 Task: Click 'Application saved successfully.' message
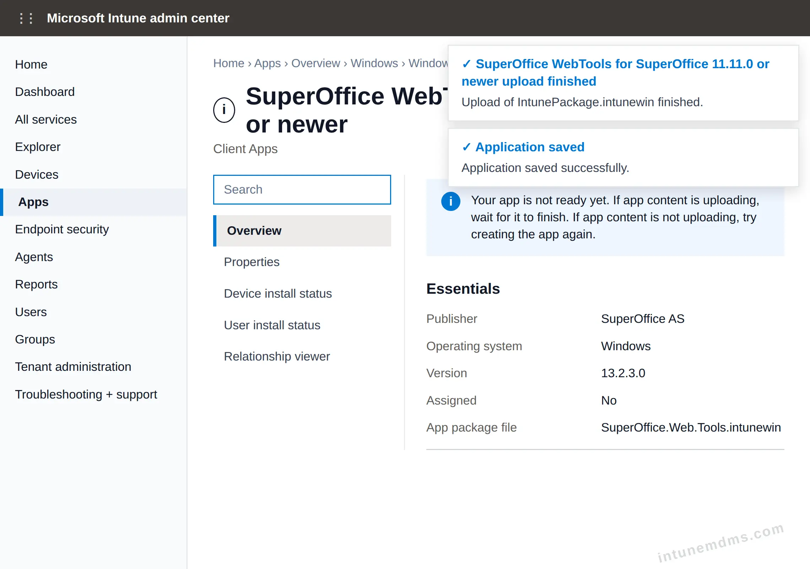point(545,168)
